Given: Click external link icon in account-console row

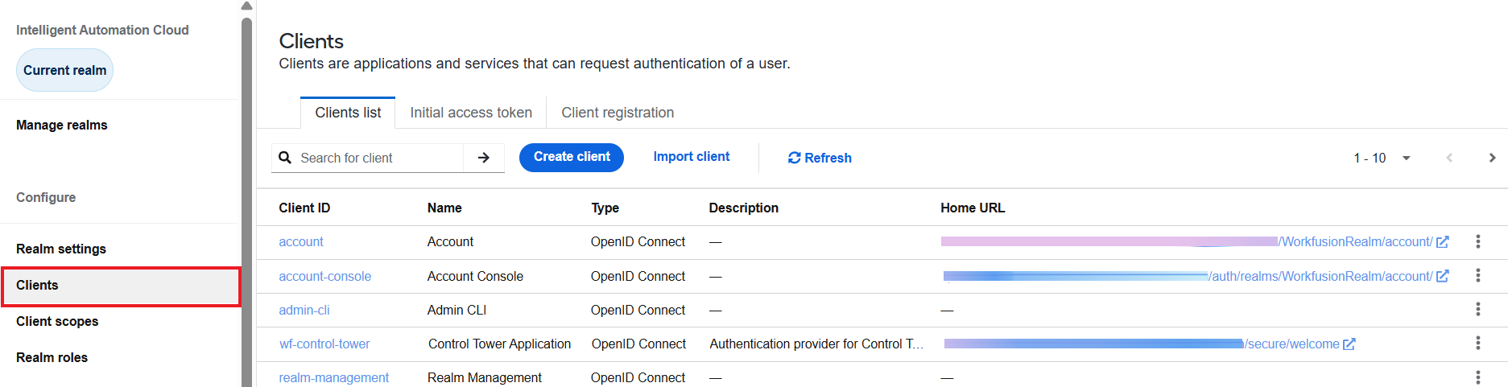Looking at the screenshot, I should tap(1443, 276).
